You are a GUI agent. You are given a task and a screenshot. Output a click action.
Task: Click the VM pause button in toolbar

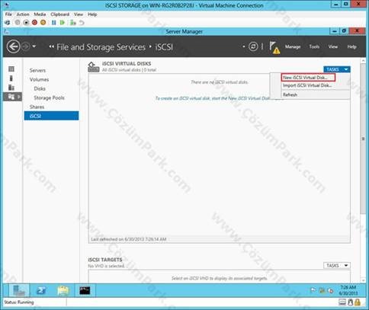54,23
